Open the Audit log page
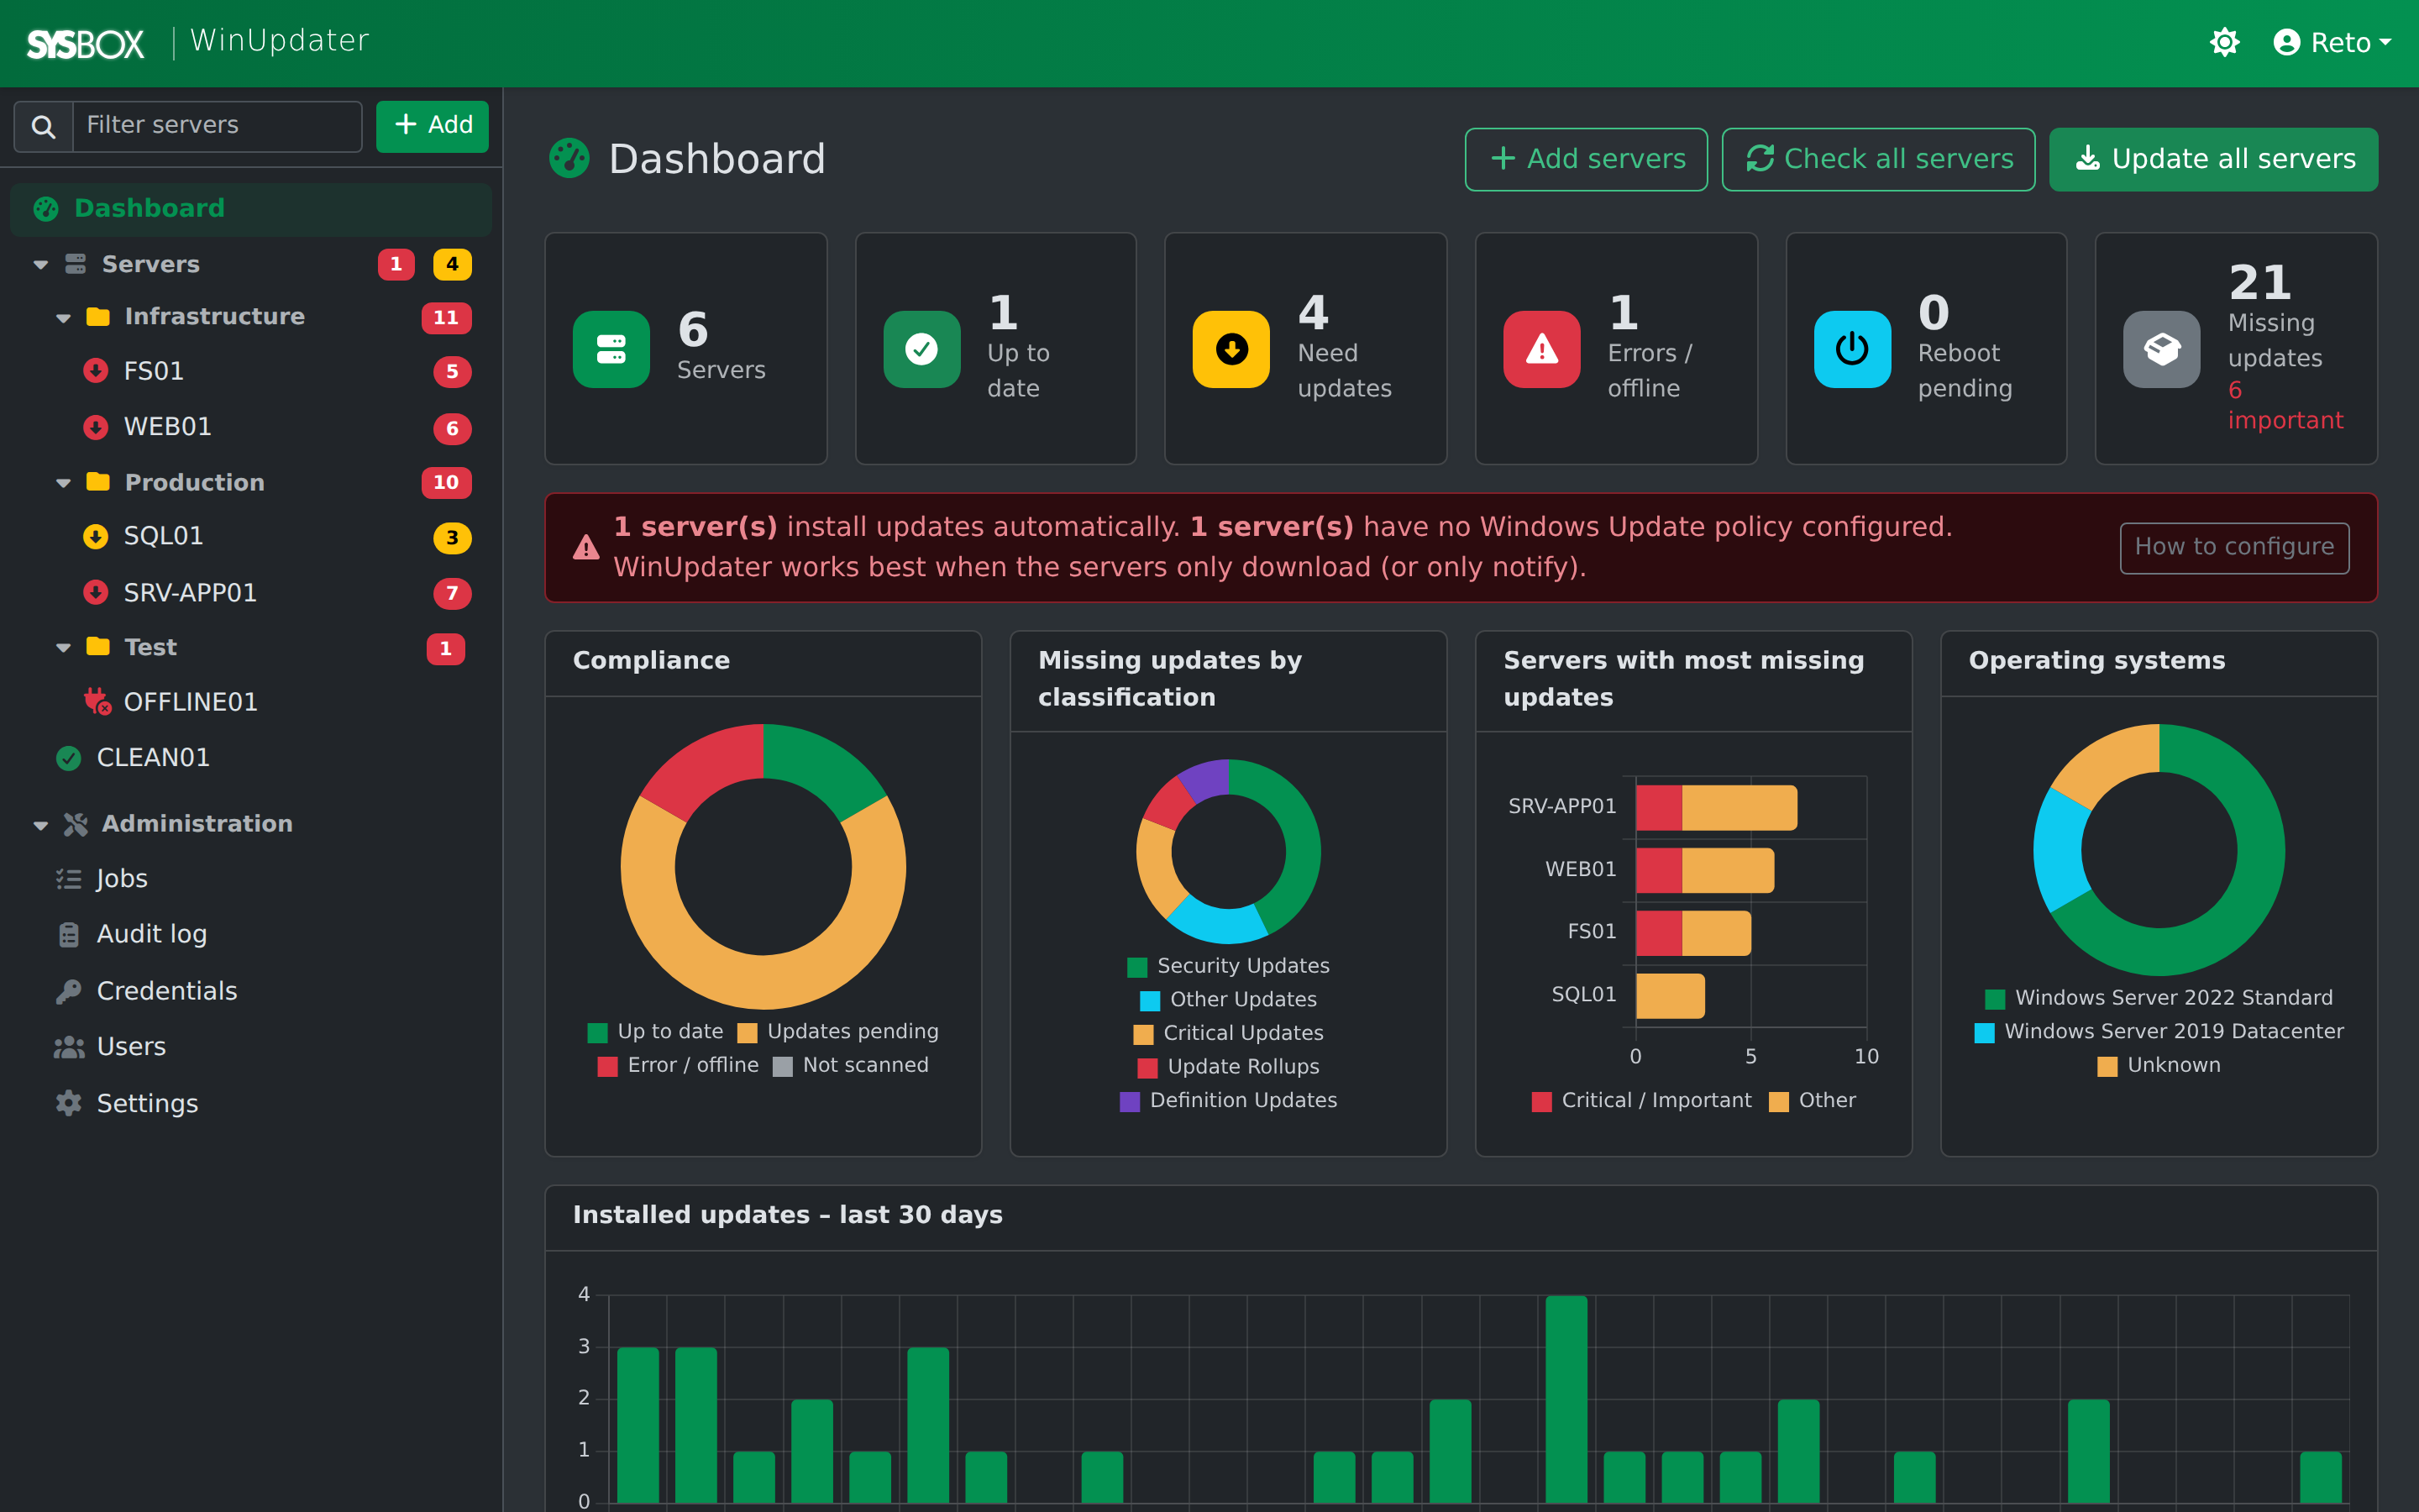The width and height of the screenshot is (2419, 1512). (152, 934)
